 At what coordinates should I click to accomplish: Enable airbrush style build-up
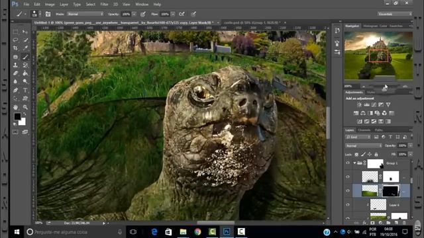tap(182, 14)
